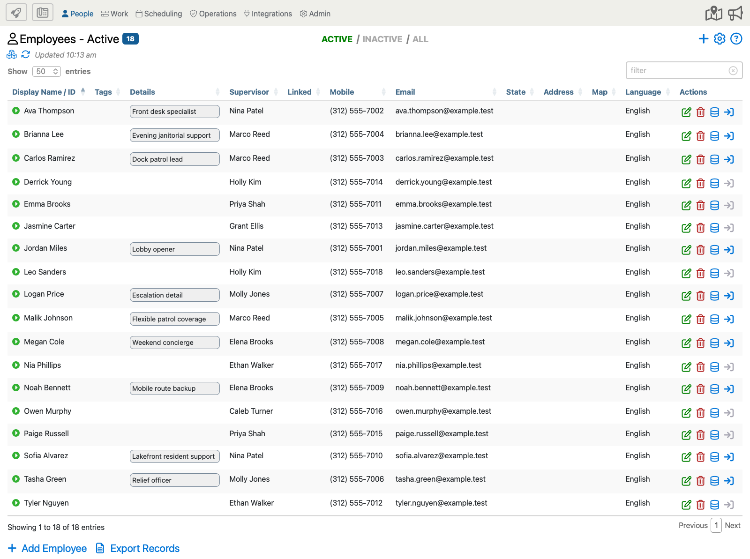Click the blue plus add icon
The height and width of the screenshot is (559, 750).
pos(703,39)
